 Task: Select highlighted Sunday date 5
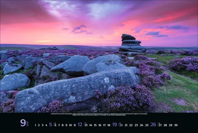click(x=50, y=125)
